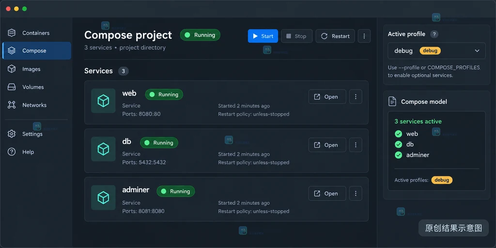Click the external-link icon on web's Open
Image resolution: width=496 pixels, height=248 pixels.
click(x=317, y=97)
